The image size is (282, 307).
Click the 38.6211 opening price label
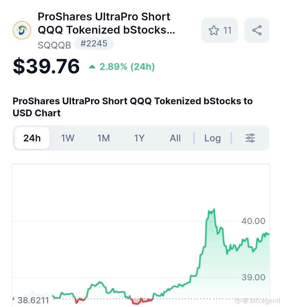(33, 300)
